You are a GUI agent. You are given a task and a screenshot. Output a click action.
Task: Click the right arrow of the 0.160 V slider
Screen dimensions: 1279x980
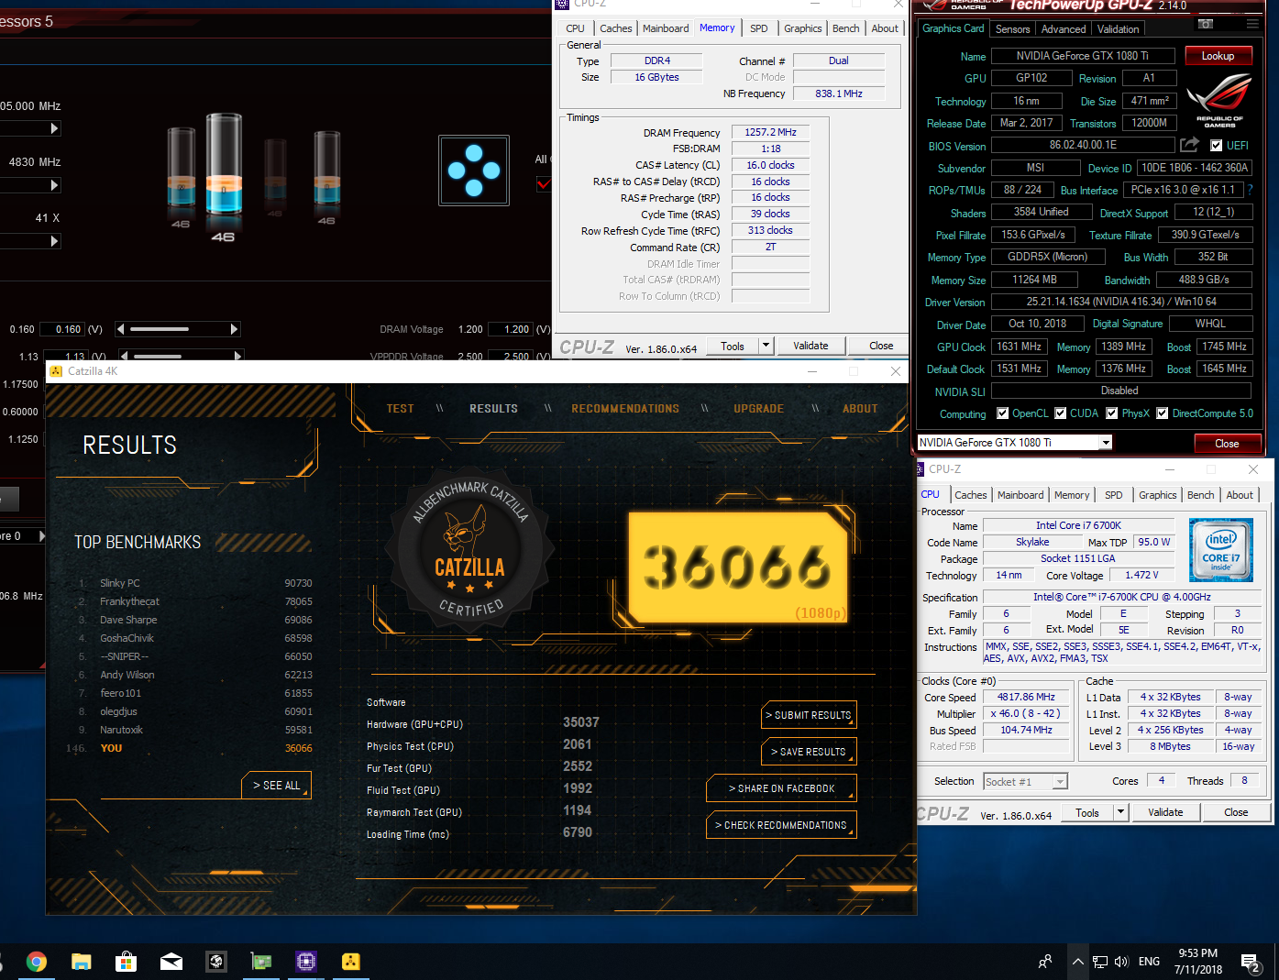tap(234, 329)
